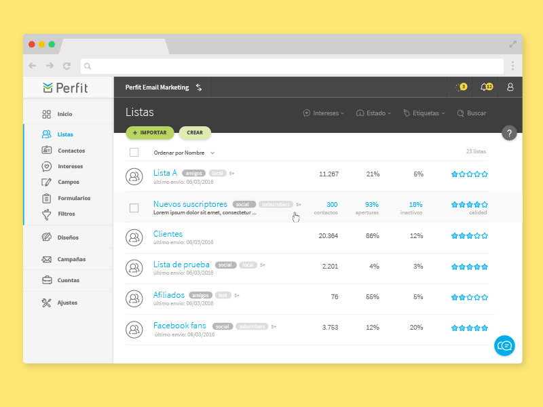This screenshot has height=407, width=543.
Task: Click the 93% aperturas value
Action: [371, 205]
